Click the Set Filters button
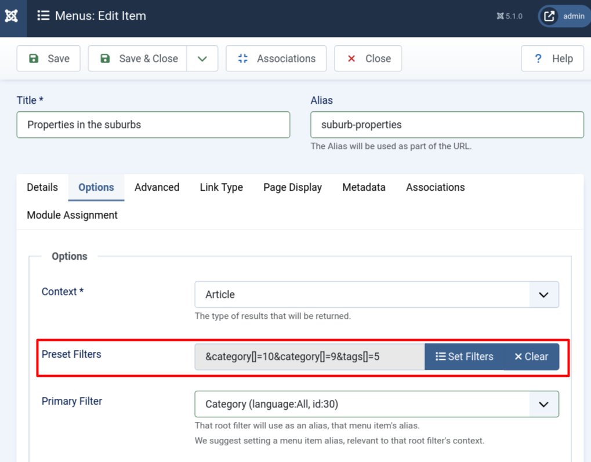The width and height of the screenshot is (591, 462). click(x=465, y=356)
